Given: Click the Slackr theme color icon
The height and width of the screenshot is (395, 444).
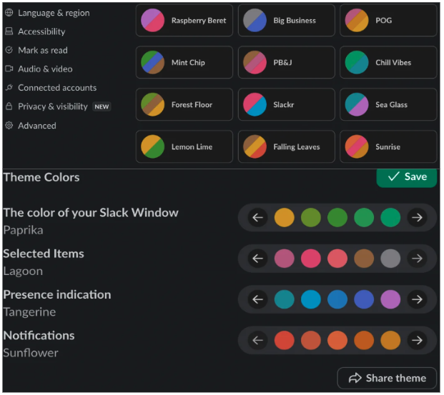Looking at the screenshot, I should click(255, 104).
